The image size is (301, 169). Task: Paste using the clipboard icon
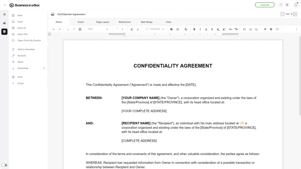(80, 29)
